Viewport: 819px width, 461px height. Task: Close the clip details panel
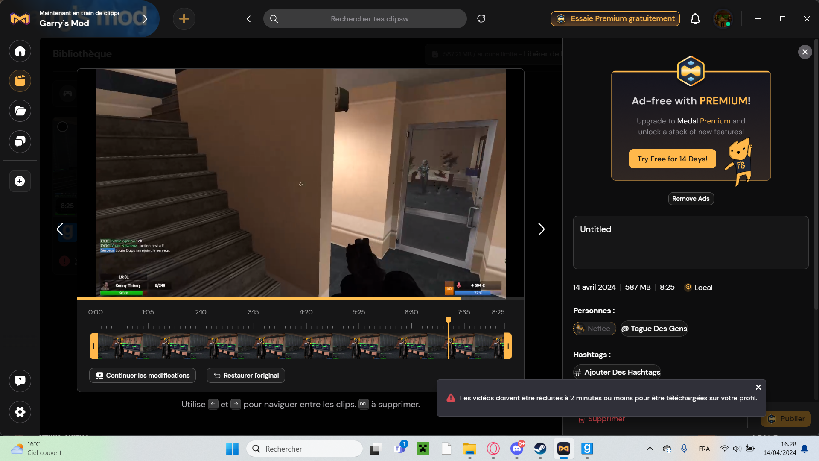click(x=805, y=52)
